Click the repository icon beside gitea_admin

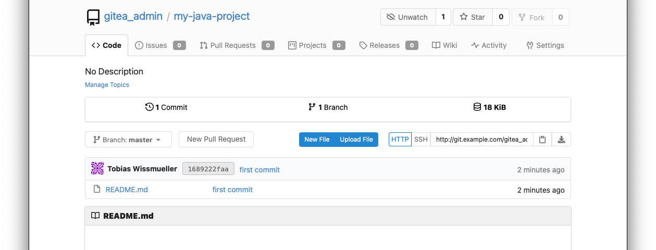point(93,17)
